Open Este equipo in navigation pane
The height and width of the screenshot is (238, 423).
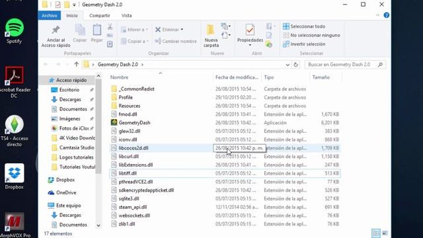pyautogui.click(x=68, y=206)
